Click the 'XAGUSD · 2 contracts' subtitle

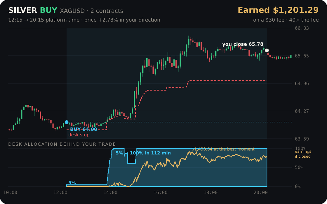point(92,11)
